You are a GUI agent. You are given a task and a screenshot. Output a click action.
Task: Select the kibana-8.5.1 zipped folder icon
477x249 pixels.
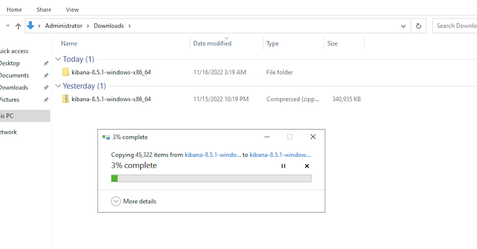(66, 99)
